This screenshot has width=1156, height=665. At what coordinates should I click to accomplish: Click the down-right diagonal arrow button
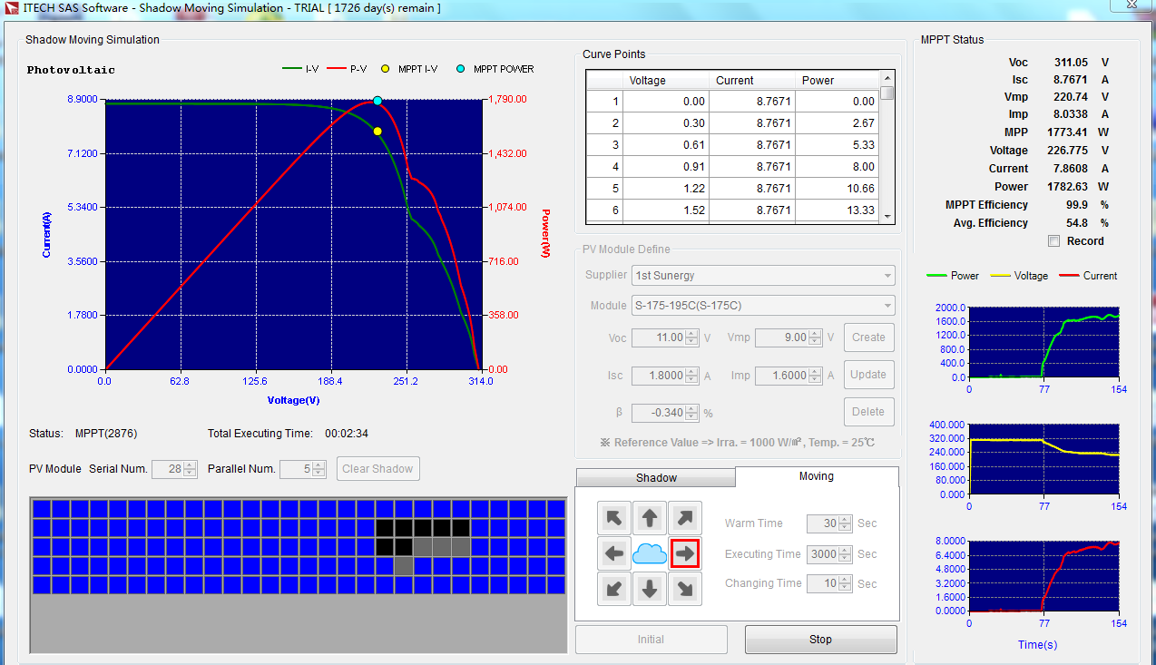[685, 589]
